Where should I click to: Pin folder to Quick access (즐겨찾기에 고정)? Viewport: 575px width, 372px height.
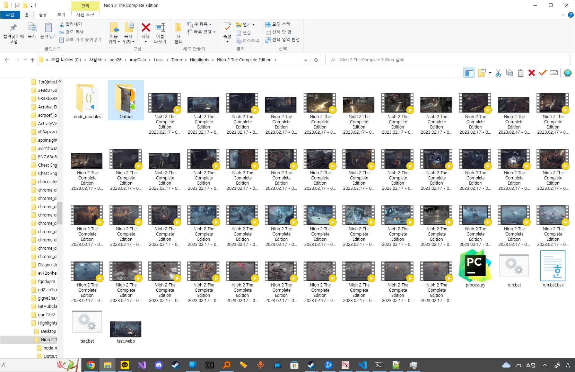coord(13,33)
